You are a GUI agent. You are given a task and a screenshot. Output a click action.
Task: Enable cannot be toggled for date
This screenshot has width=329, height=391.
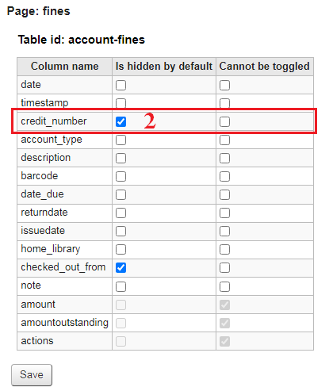click(224, 85)
